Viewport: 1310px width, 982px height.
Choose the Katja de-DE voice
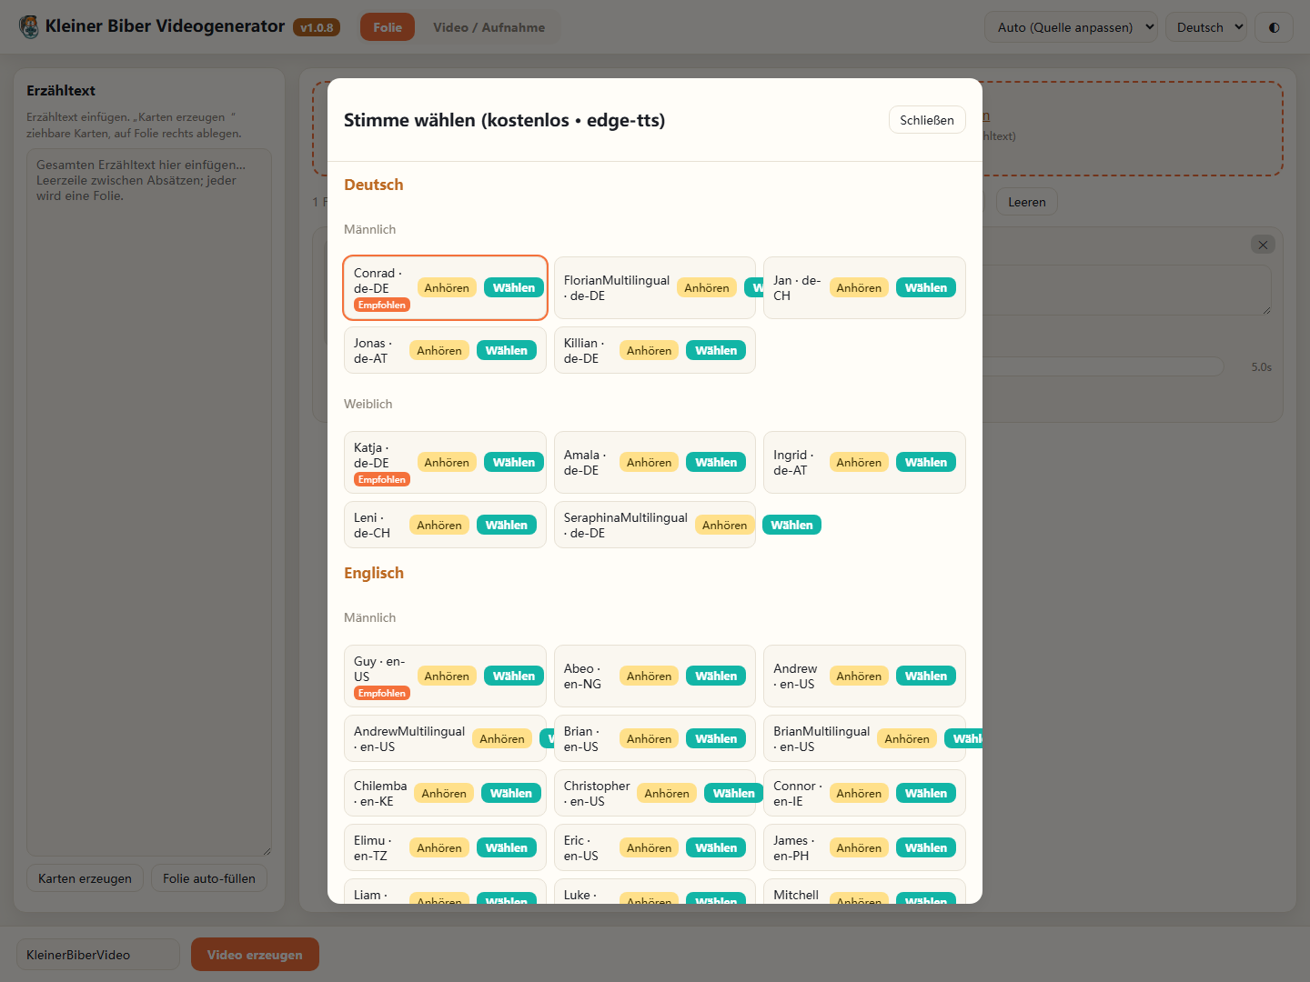coord(514,463)
